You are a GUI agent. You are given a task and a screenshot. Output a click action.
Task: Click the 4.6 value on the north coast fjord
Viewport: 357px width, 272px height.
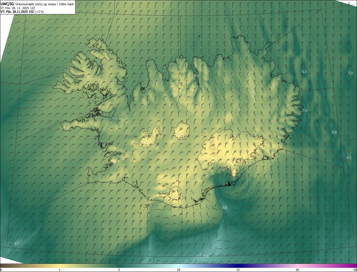pyautogui.click(x=197, y=76)
